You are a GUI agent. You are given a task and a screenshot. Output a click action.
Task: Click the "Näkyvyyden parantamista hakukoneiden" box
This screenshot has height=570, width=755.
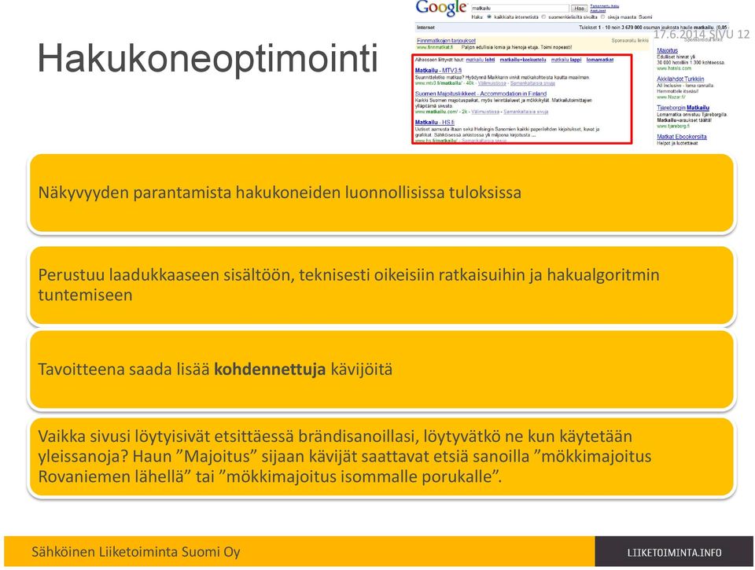point(381,193)
